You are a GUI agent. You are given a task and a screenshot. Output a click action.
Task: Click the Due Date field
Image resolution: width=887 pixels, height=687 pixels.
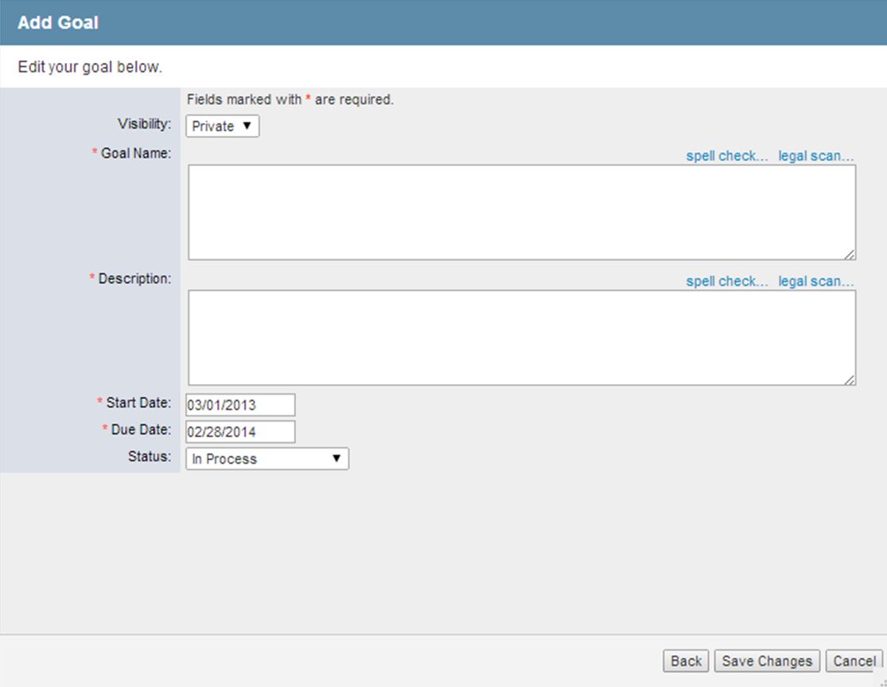(240, 432)
